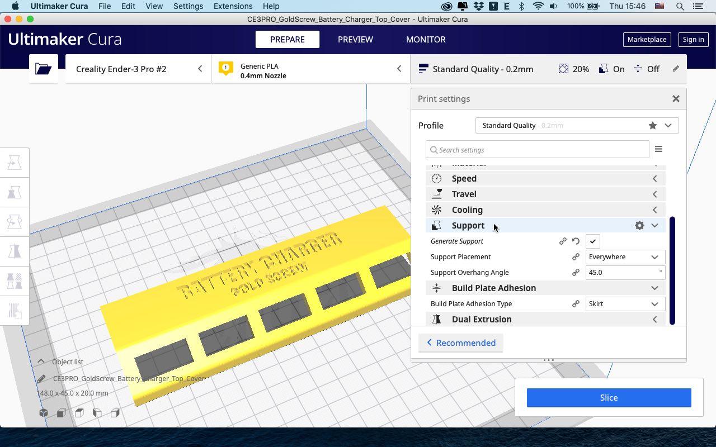Click the link icon for Generate Support

click(563, 241)
